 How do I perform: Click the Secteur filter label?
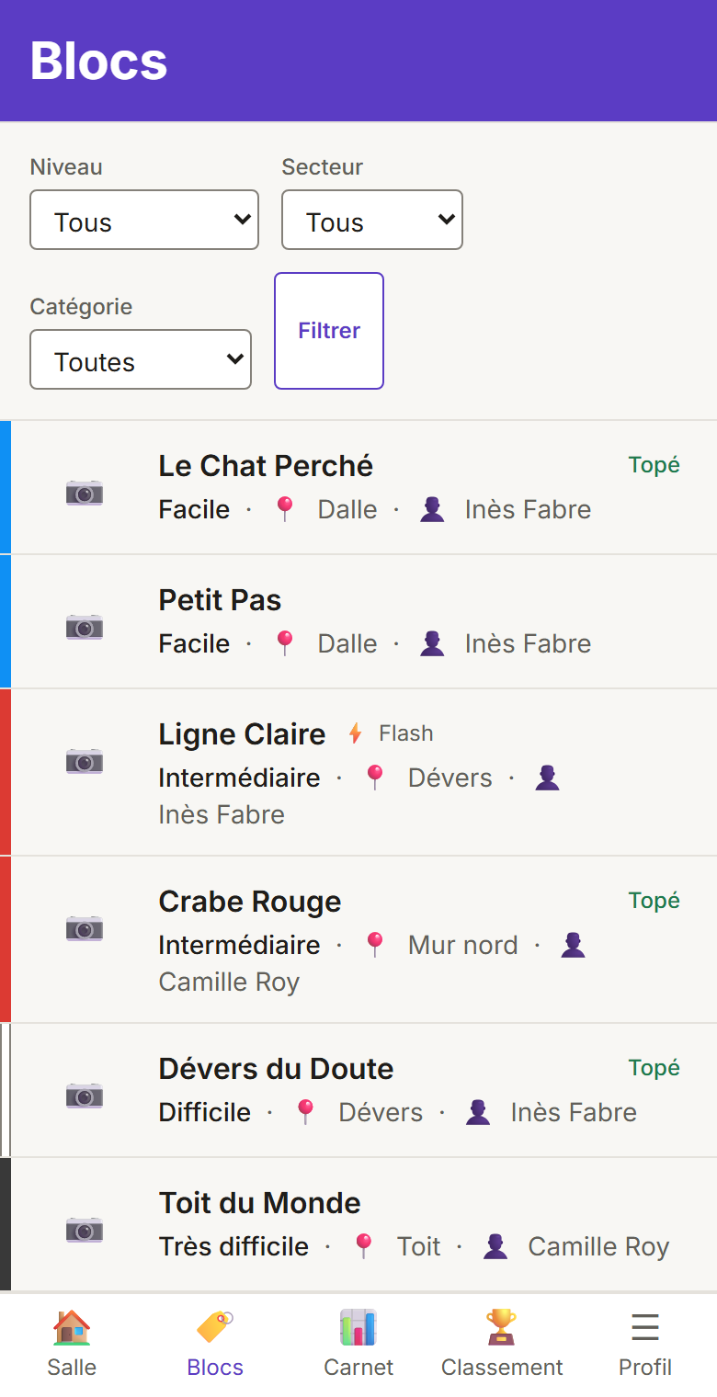(323, 167)
